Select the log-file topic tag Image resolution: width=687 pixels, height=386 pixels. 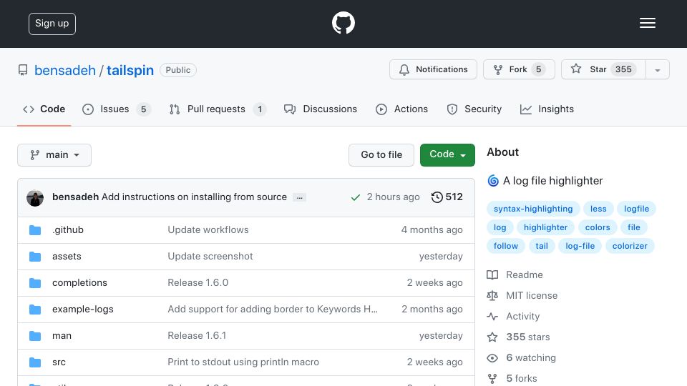(x=580, y=246)
